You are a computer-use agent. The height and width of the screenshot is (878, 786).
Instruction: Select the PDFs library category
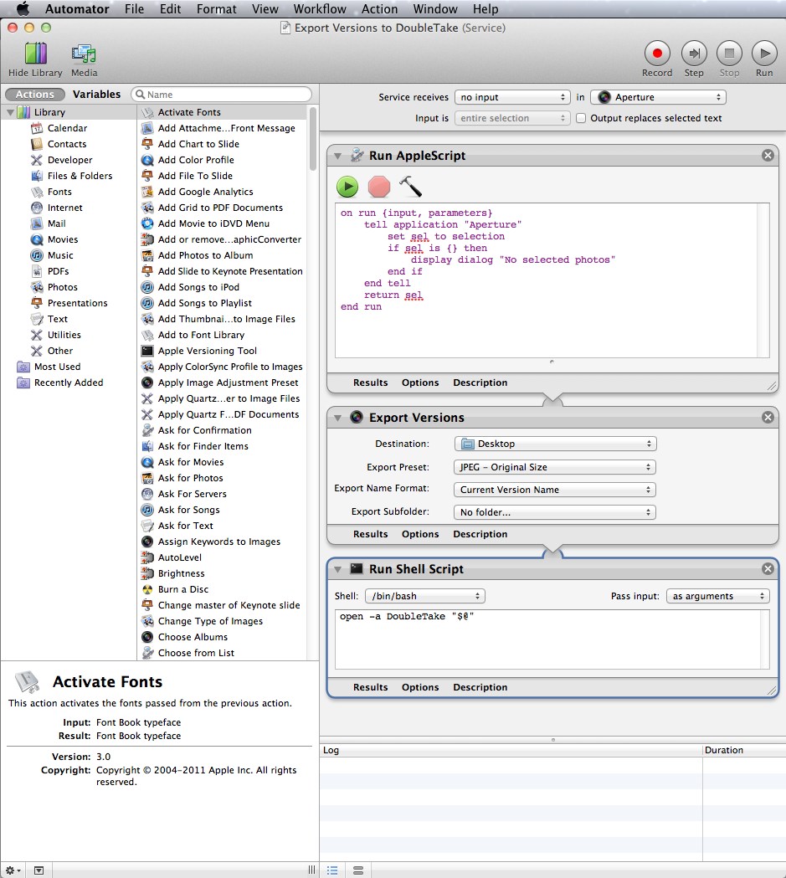59,271
